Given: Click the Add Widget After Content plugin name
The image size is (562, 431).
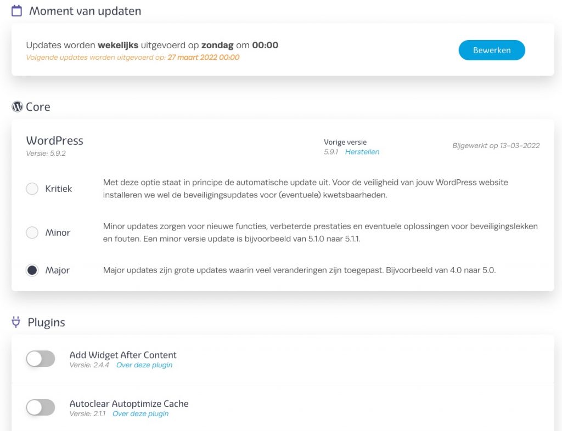Looking at the screenshot, I should point(123,355).
